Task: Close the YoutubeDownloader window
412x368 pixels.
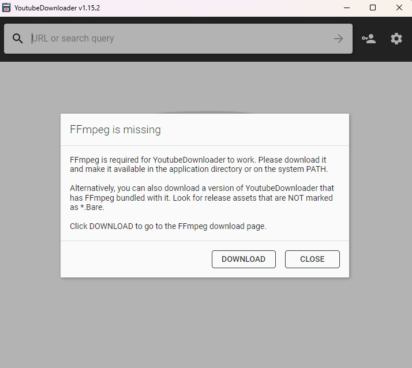Action: [x=399, y=7]
